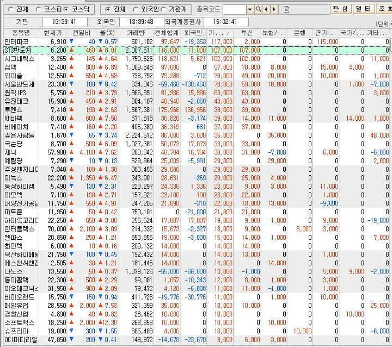Select the 유진테크 stock row
This screenshot has width=392, height=347.
pos(196,101)
